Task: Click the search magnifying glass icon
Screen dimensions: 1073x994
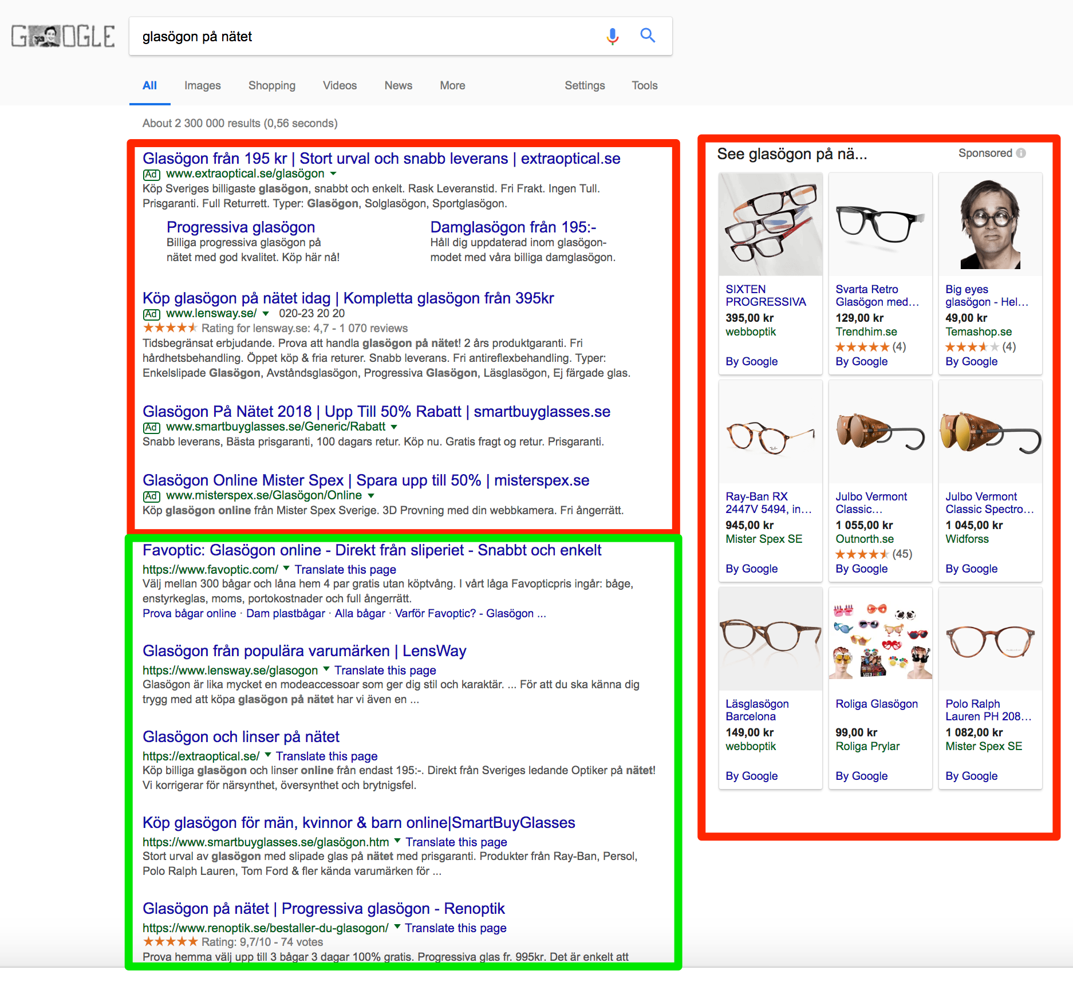Action: tap(648, 35)
